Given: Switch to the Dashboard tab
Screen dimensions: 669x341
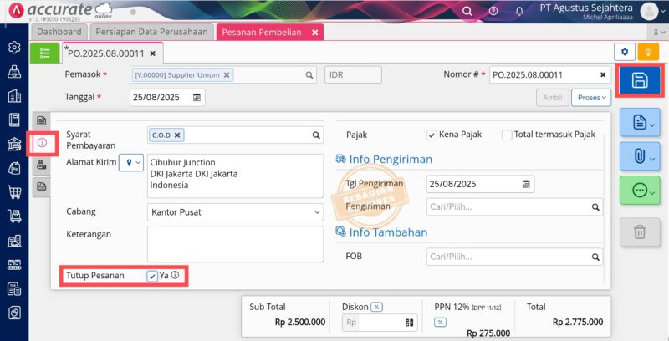Looking at the screenshot, I should pos(58,32).
